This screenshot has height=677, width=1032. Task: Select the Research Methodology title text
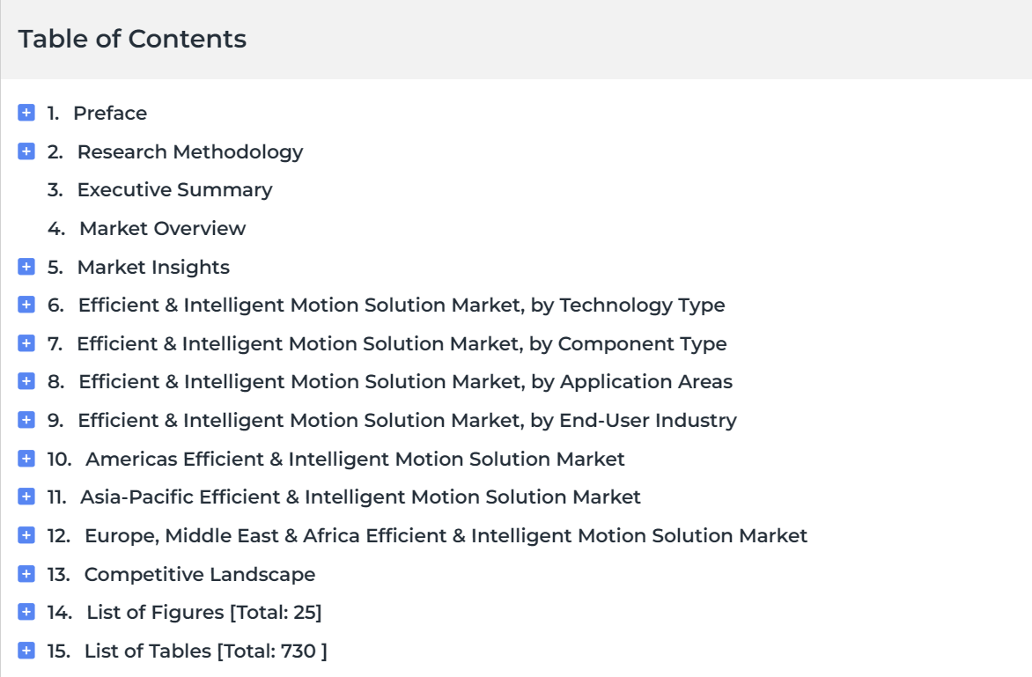[x=190, y=152]
